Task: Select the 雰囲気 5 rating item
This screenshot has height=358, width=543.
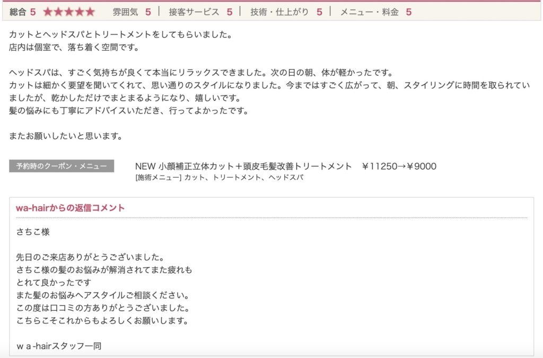Action: tap(132, 12)
